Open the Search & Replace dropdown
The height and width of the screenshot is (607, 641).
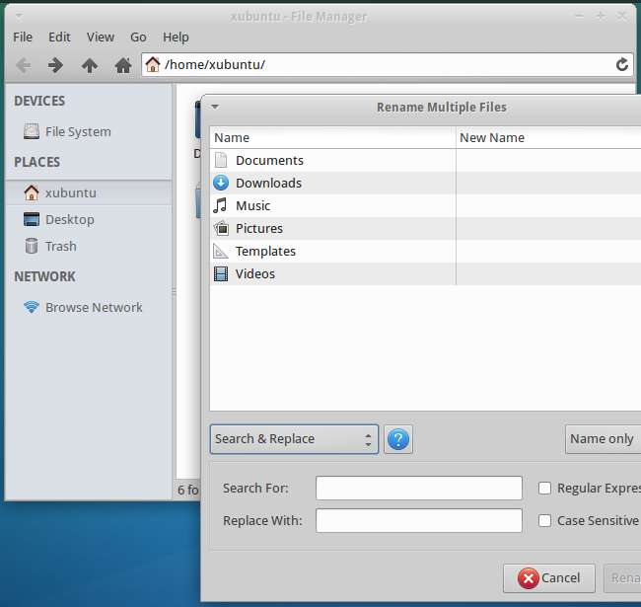(294, 439)
